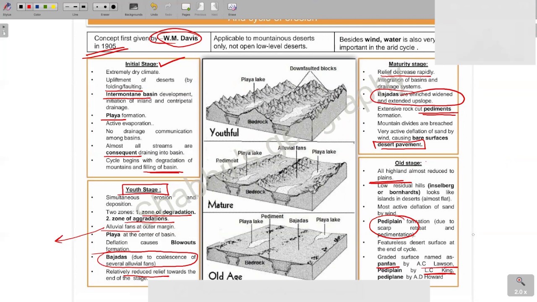Image resolution: width=537 pixels, height=302 pixels.
Task: Click the "Downfaulted blocks" label
Action: pos(313,68)
